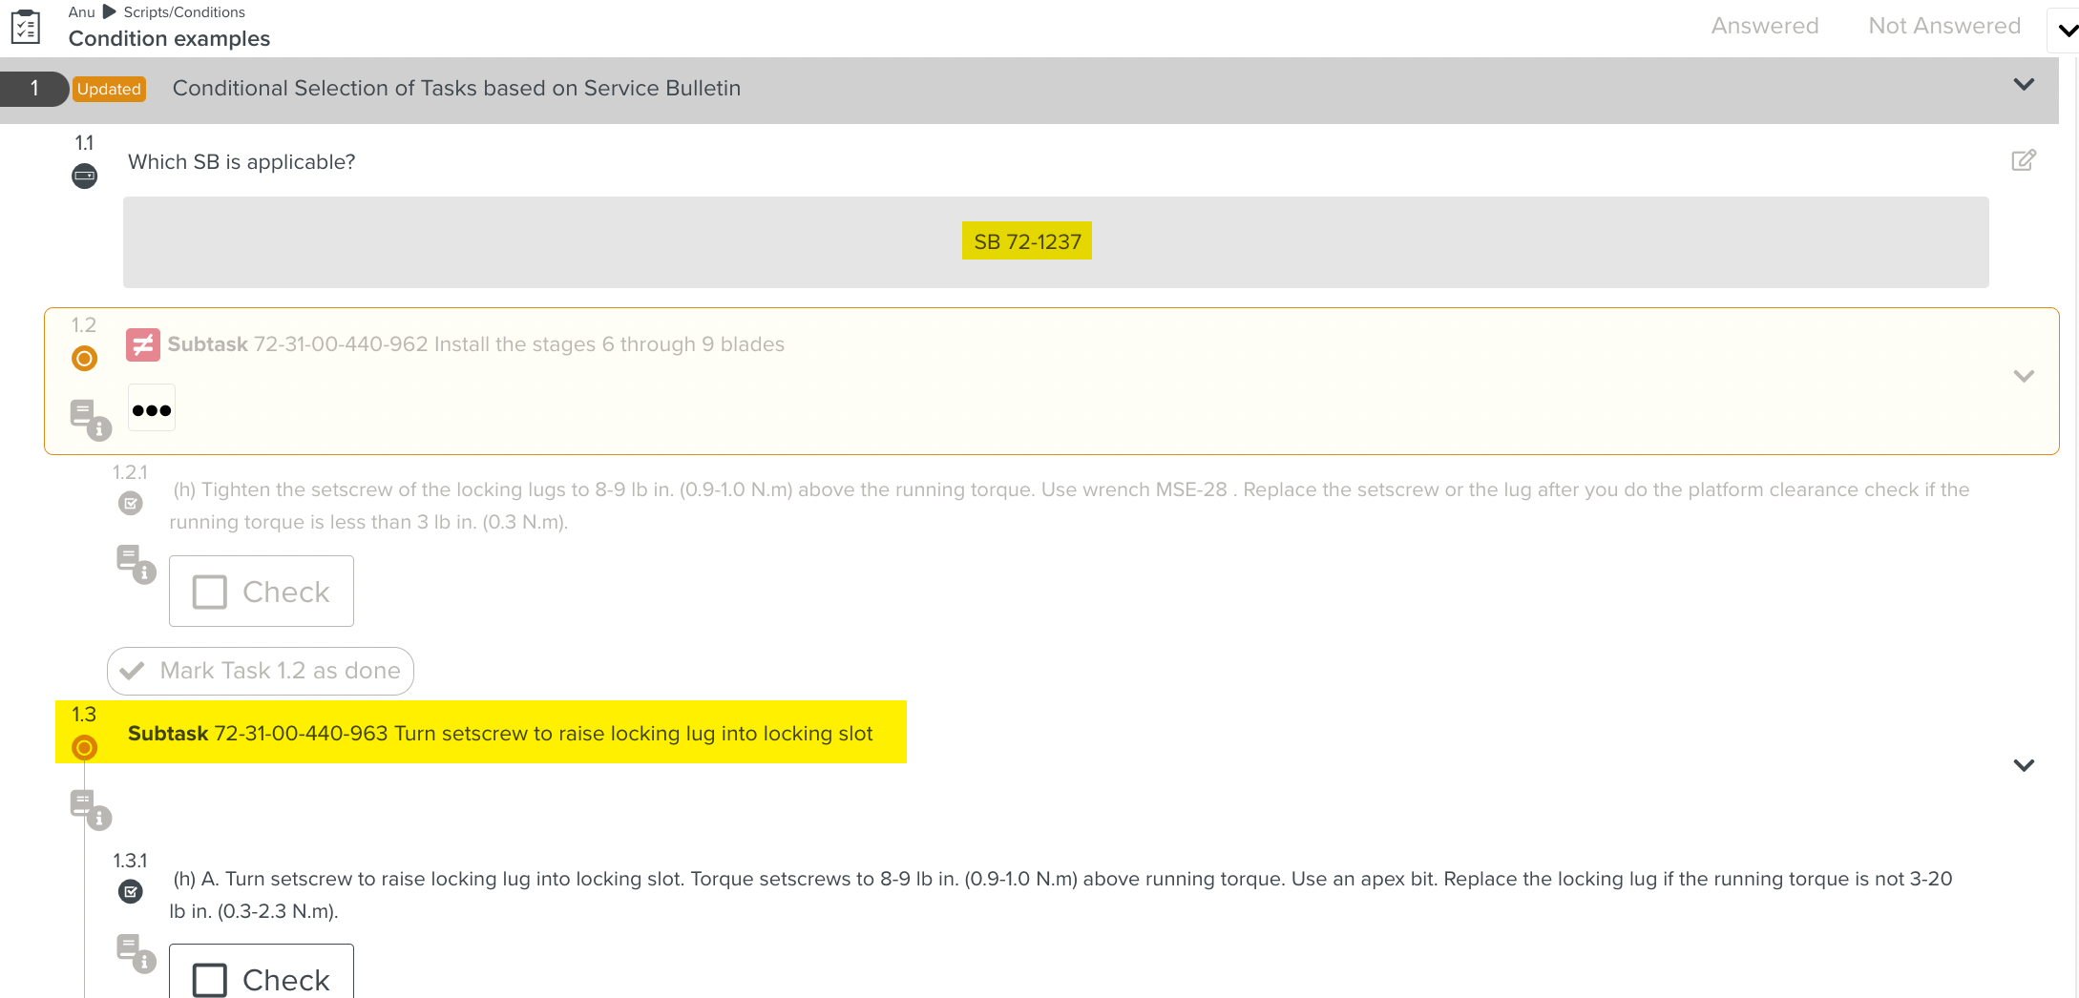The height and width of the screenshot is (998, 2079).
Task: Switch to the Not Answered filter
Action: click(1943, 26)
